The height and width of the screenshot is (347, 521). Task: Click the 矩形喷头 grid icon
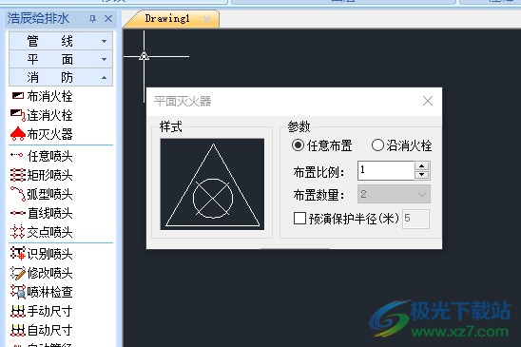click(x=18, y=175)
